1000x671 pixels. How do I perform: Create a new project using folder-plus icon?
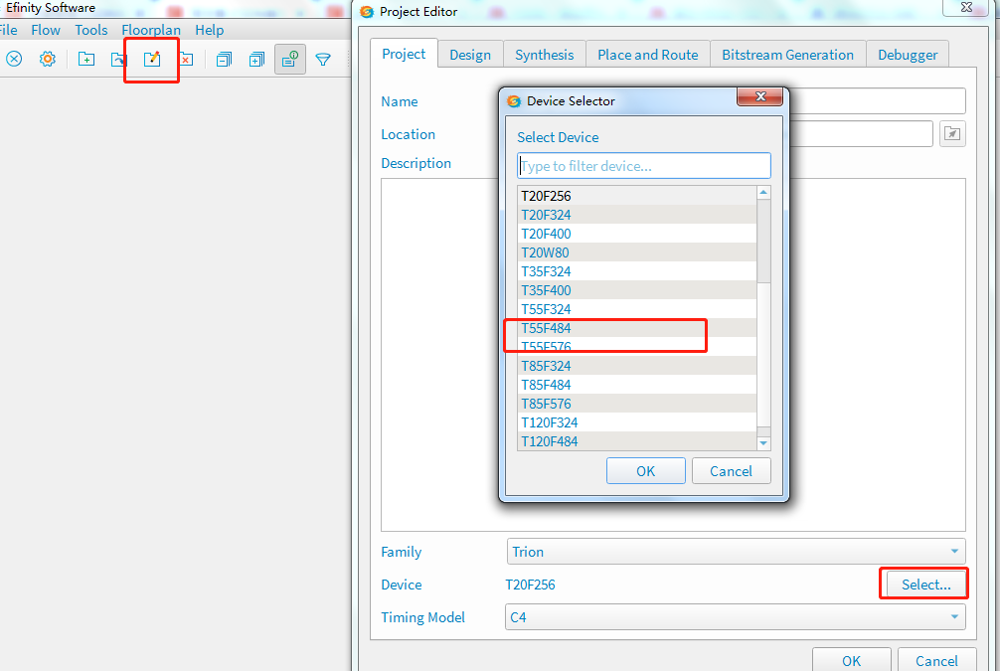[x=86, y=60]
